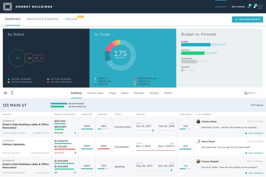This screenshot has width=266, height=177.
Task: Switch to Reporting & Exporting tab
Action: point(43,19)
